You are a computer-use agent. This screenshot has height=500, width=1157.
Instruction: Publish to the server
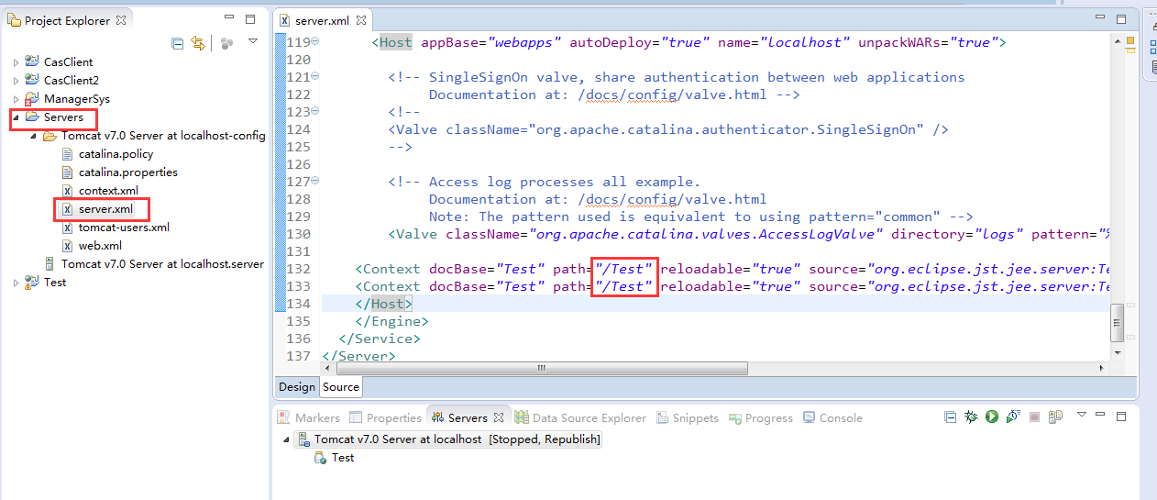point(1055,417)
